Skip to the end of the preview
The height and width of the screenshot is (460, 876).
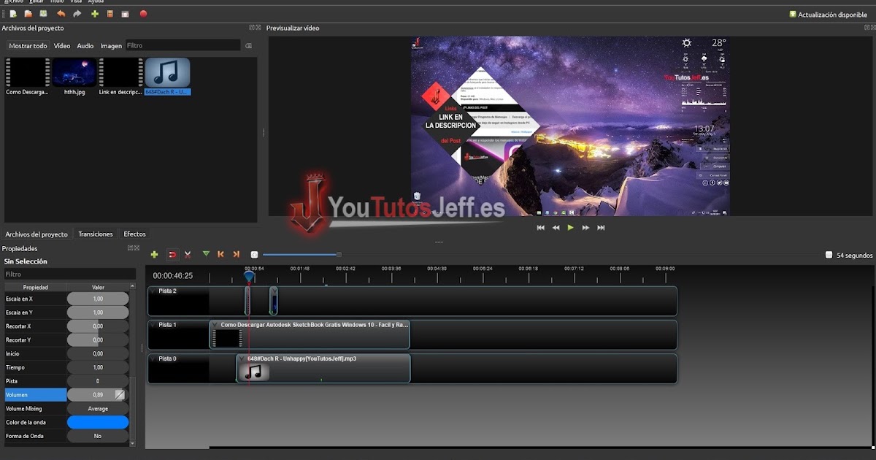point(601,228)
